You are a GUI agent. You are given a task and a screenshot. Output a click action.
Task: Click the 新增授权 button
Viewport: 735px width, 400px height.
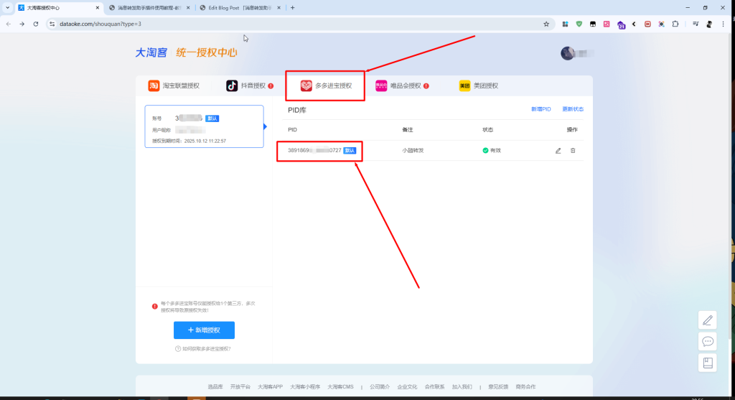point(204,330)
